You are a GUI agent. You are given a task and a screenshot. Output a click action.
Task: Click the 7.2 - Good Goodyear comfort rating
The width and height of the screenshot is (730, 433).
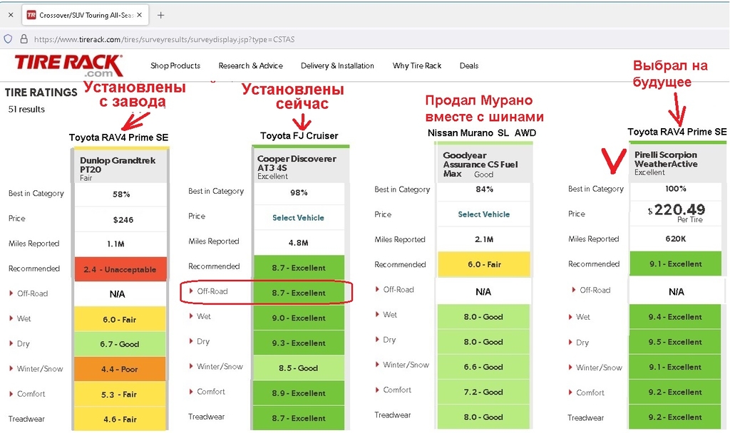pyautogui.click(x=483, y=392)
